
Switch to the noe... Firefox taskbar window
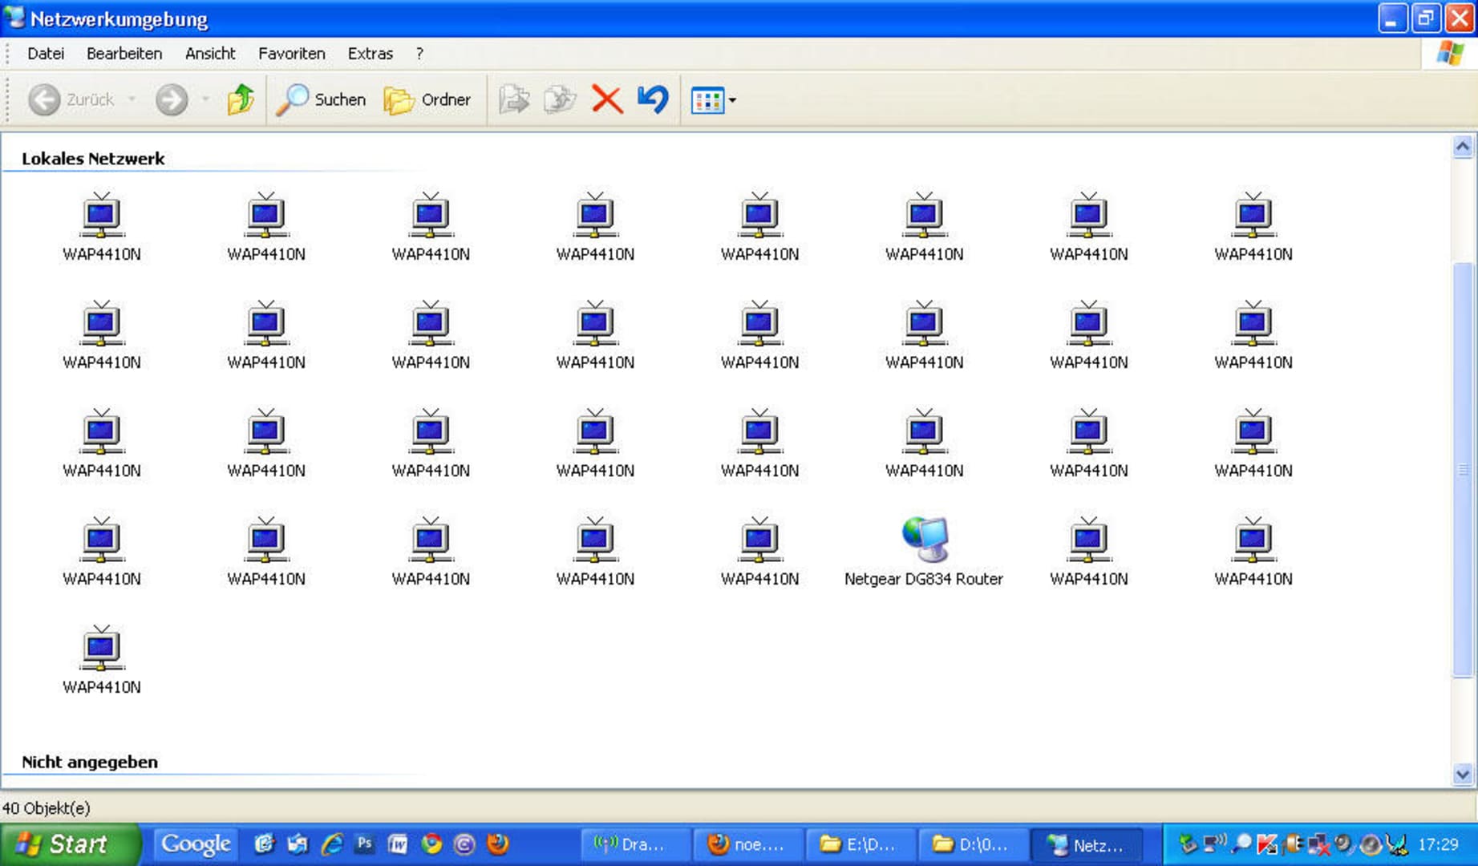[x=747, y=844]
